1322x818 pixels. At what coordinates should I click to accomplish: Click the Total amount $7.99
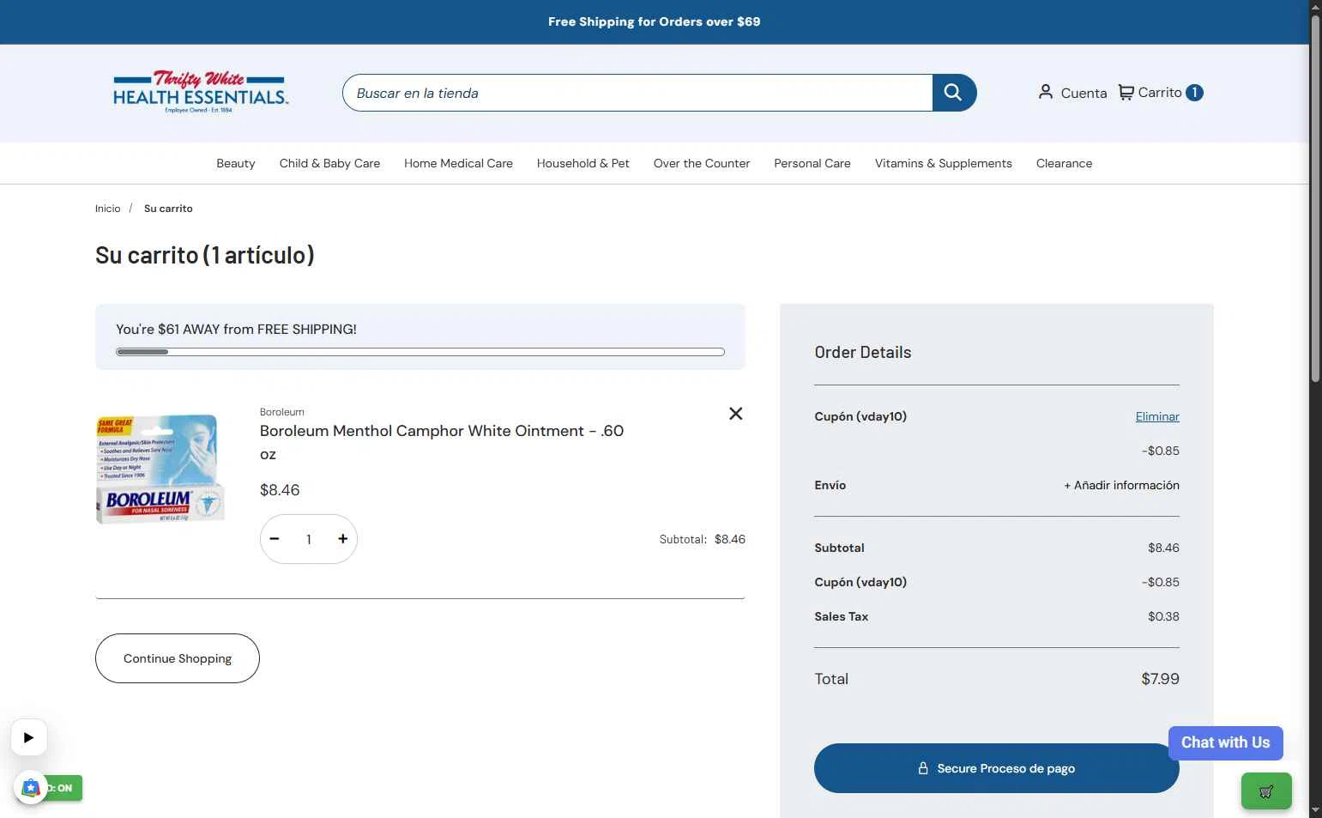pyautogui.click(x=1160, y=679)
